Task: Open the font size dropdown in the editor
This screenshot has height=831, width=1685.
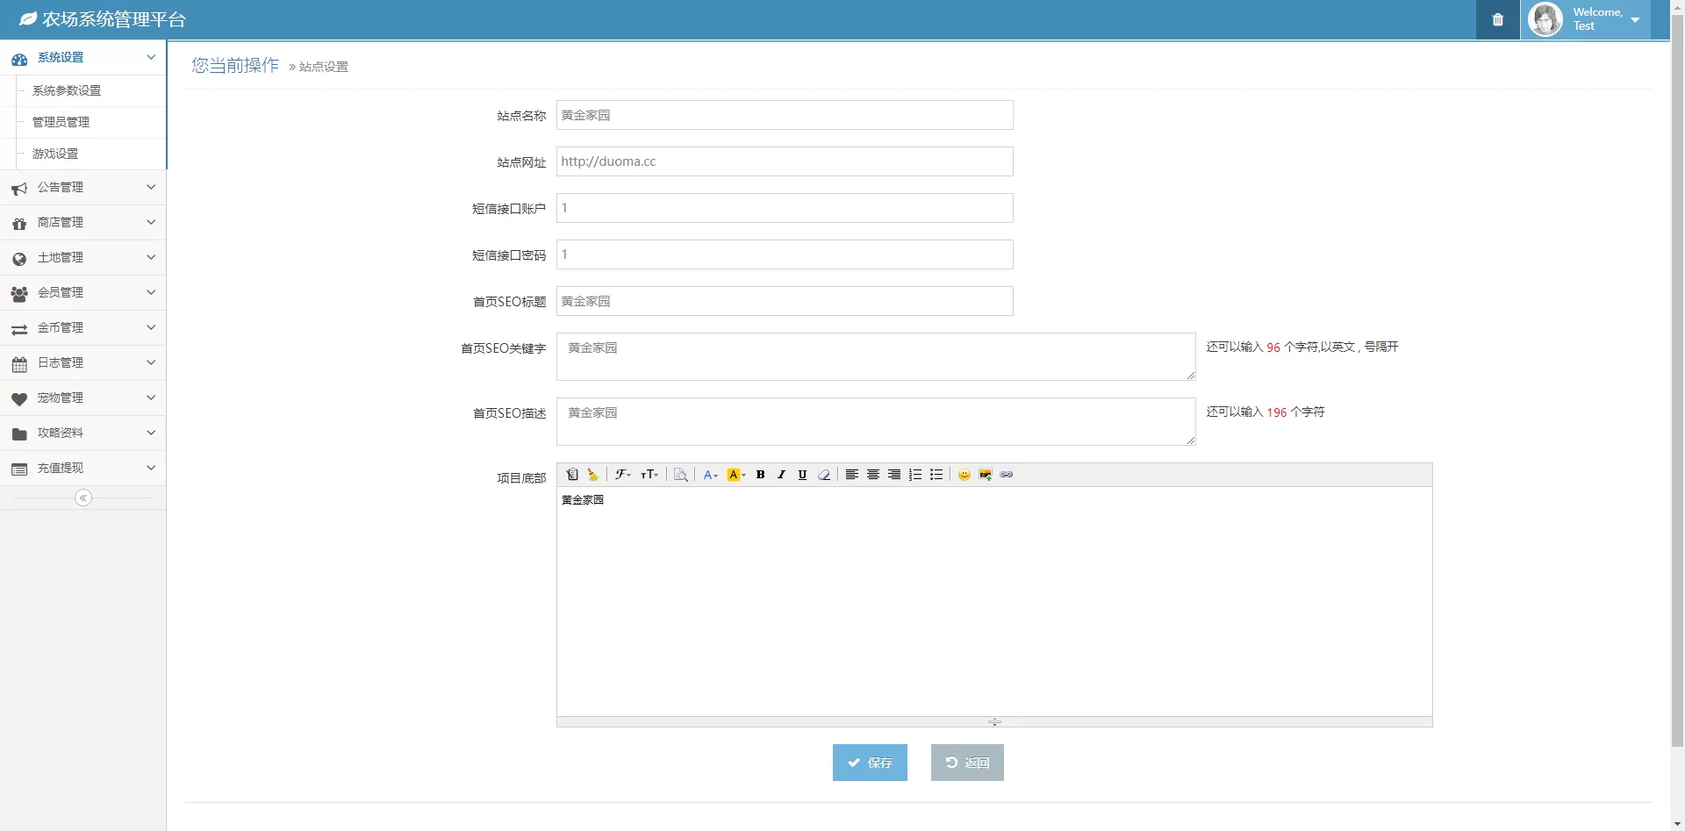Action: (649, 475)
